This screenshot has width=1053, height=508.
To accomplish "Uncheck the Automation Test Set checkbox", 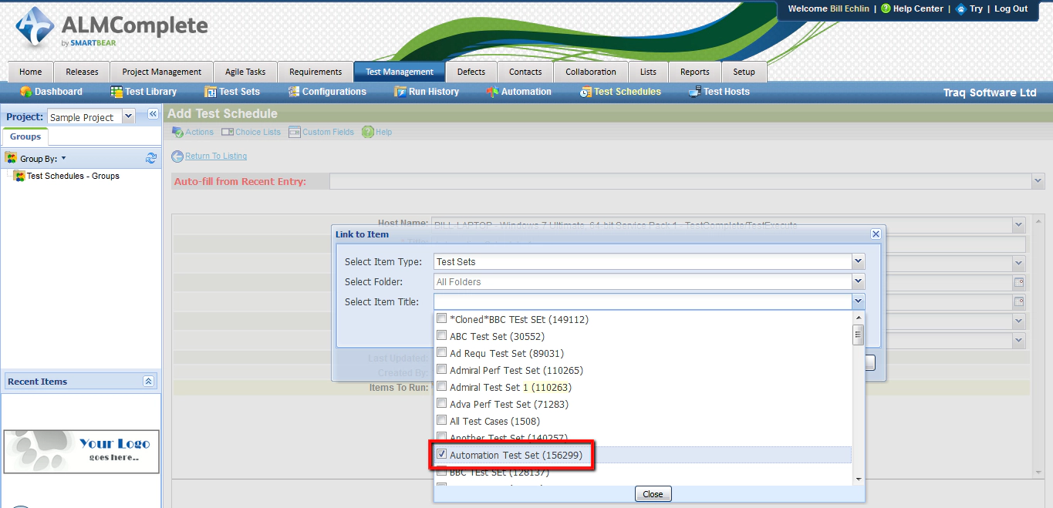I will click(441, 455).
